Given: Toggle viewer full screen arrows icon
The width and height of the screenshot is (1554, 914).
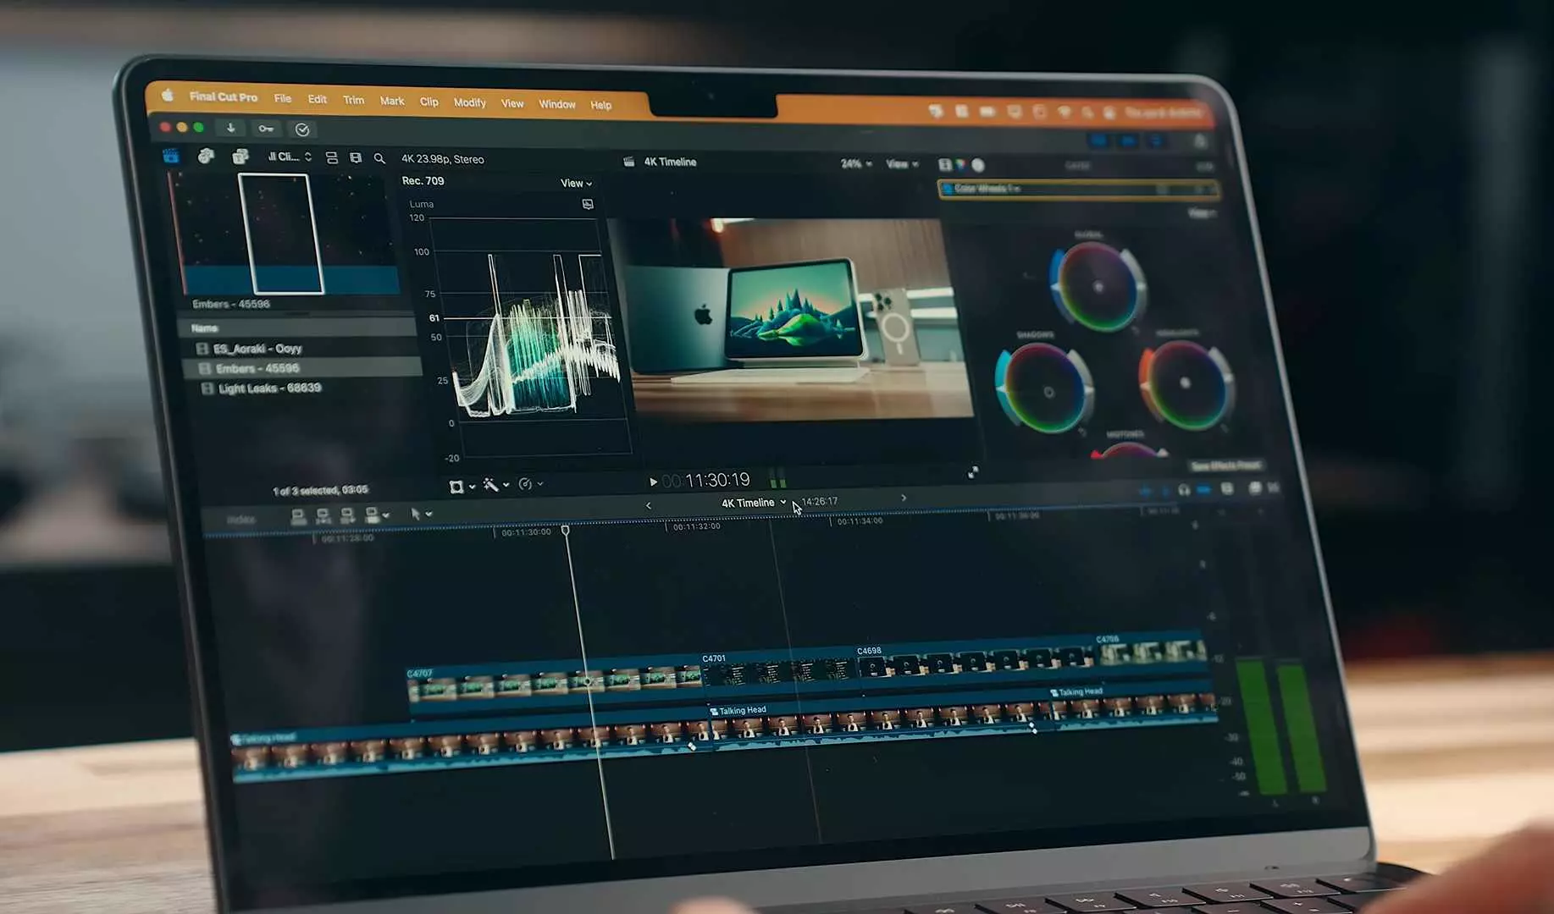Looking at the screenshot, I should [x=972, y=472].
